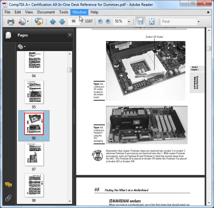Image resolution: width=214 pixels, height=208 pixels.
Task: Close the document with menu bar X
Action: point(208,12)
